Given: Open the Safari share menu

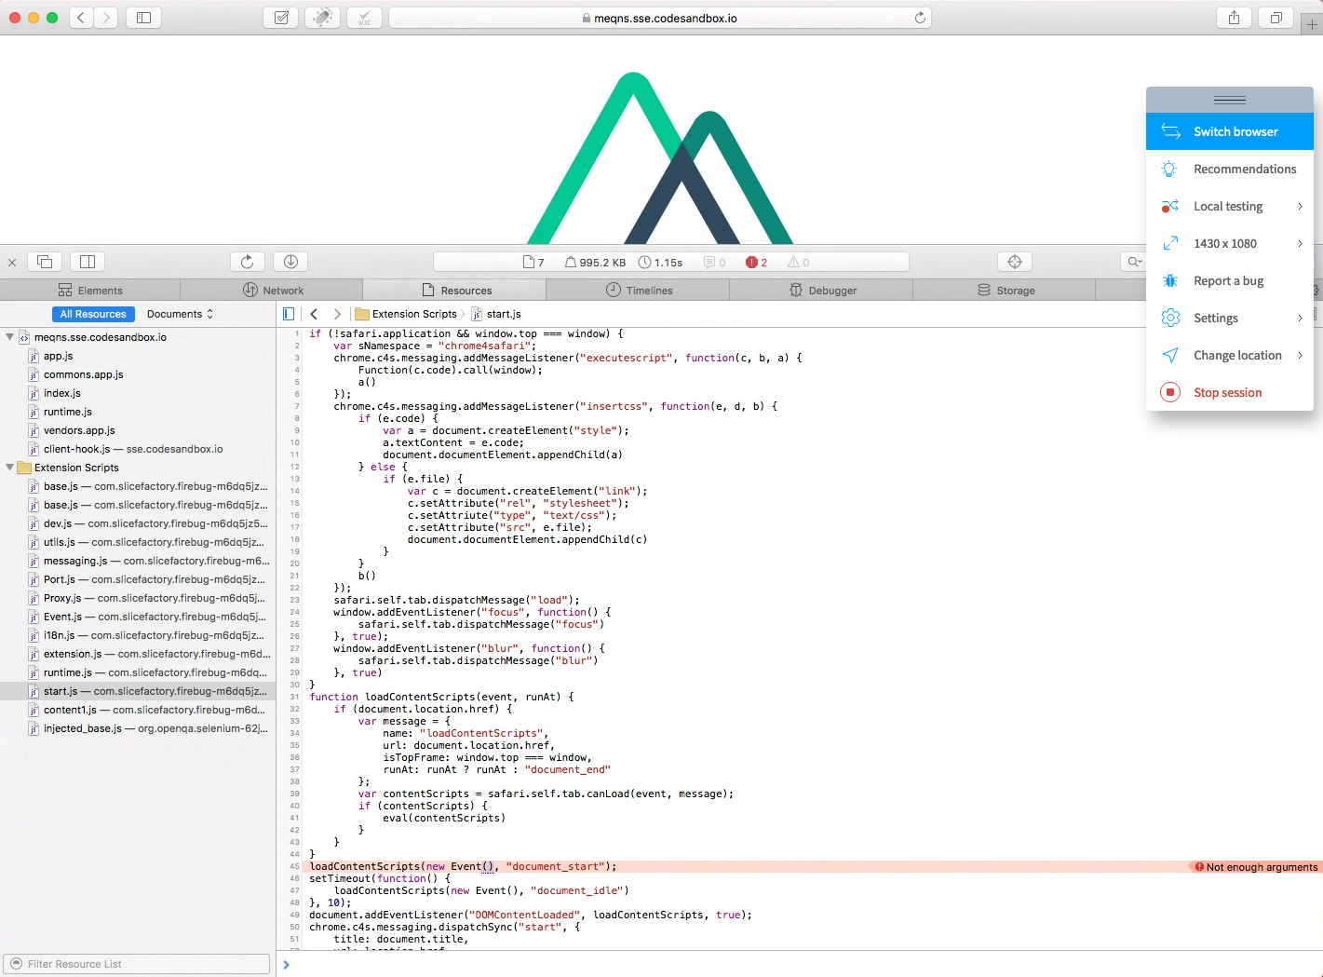Looking at the screenshot, I should point(1234,18).
